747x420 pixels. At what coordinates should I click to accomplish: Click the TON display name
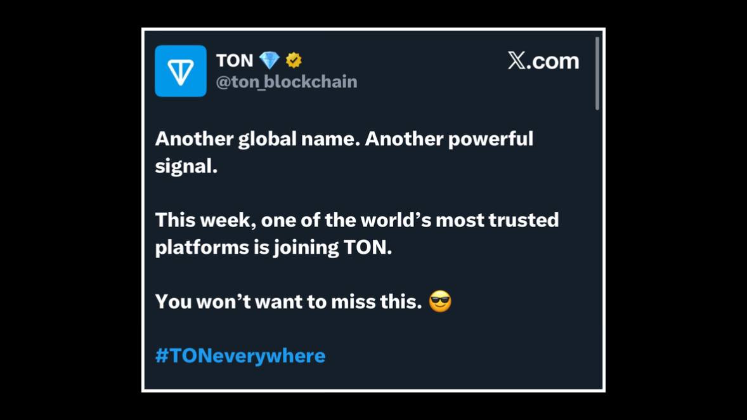point(235,60)
